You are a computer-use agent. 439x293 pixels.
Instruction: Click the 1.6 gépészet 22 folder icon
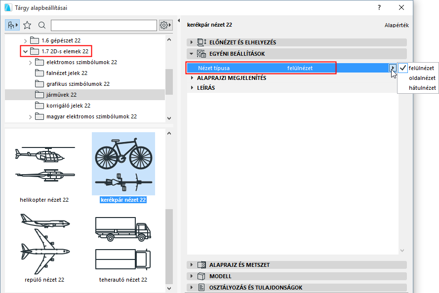35,40
